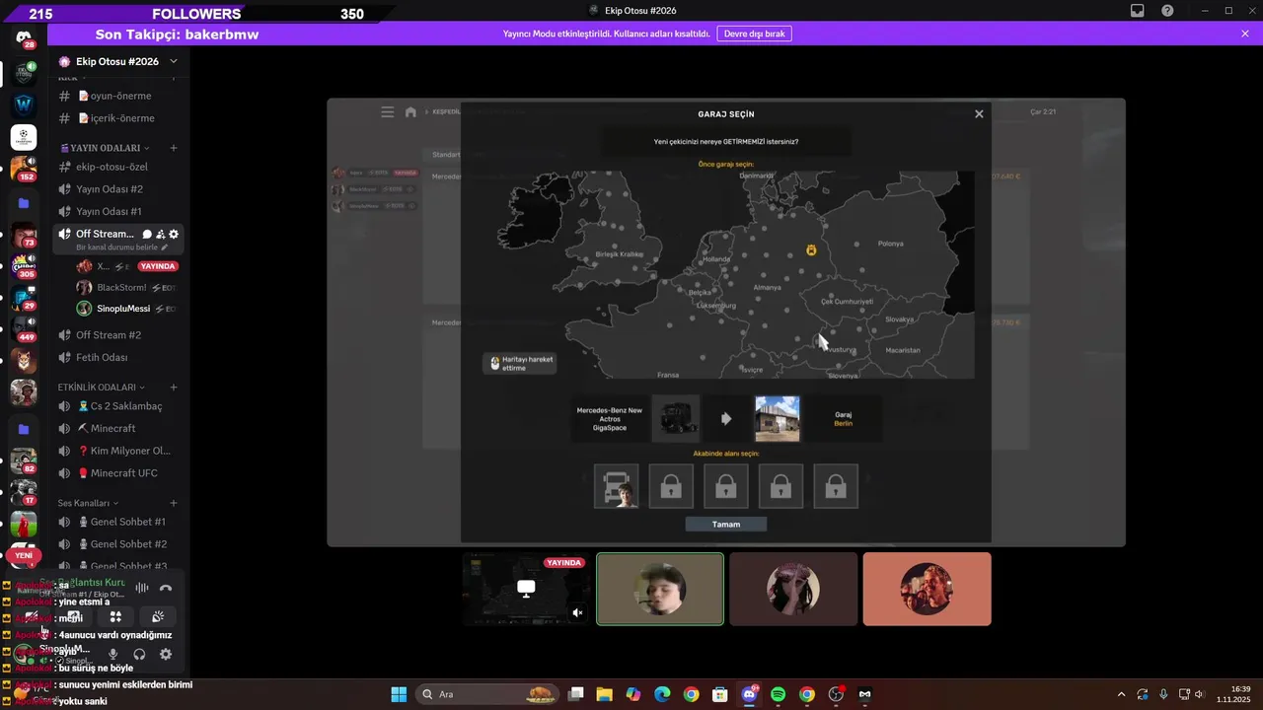Unmute the stream tile speaker icon
1263x710 pixels.
click(577, 612)
